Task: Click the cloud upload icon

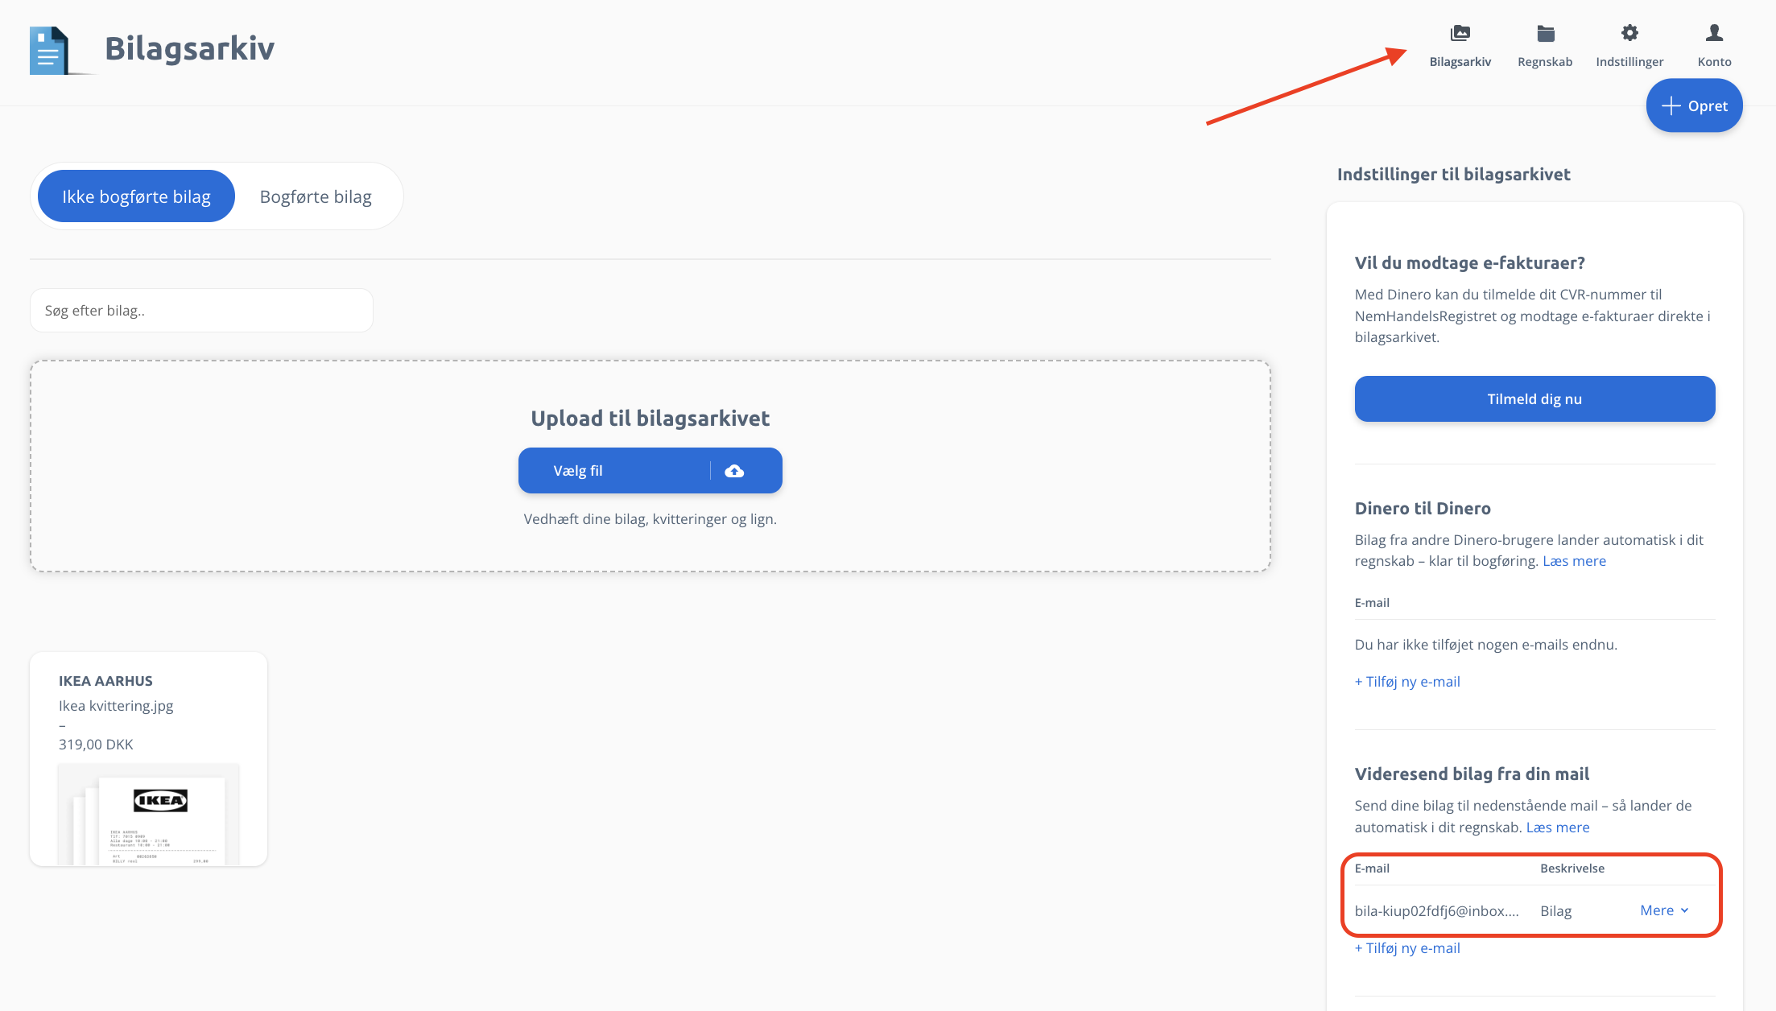Action: 734,471
